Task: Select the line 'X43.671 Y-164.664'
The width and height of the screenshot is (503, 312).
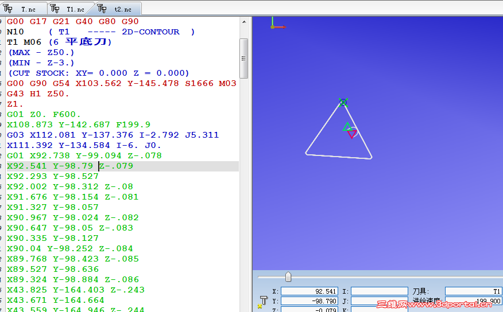Action: click(56, 300)
